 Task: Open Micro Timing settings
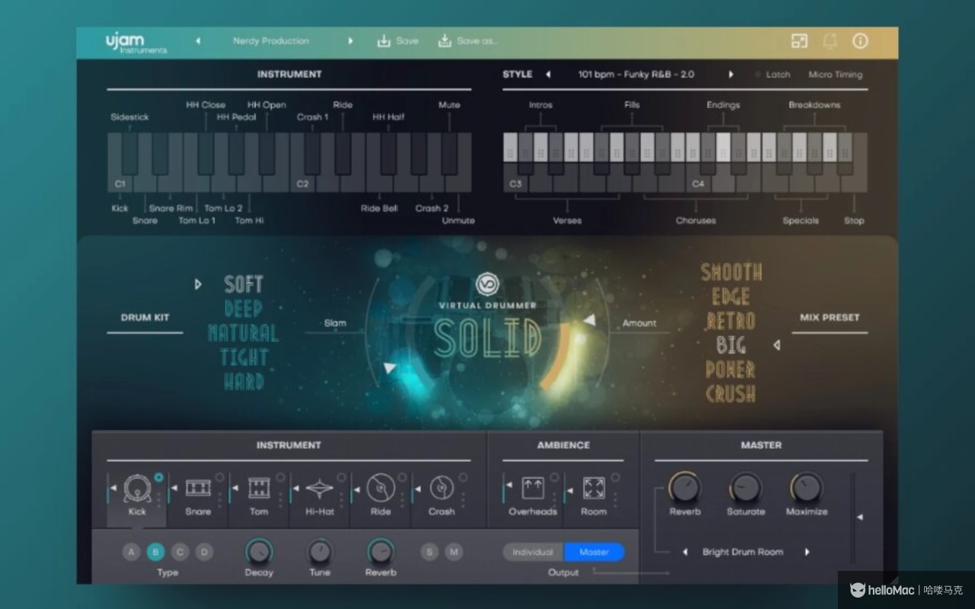pos(835,75)
